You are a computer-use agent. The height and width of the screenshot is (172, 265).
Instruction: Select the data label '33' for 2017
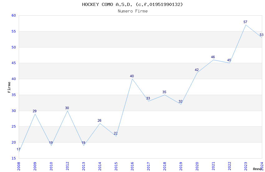click(x=148, y=98)
